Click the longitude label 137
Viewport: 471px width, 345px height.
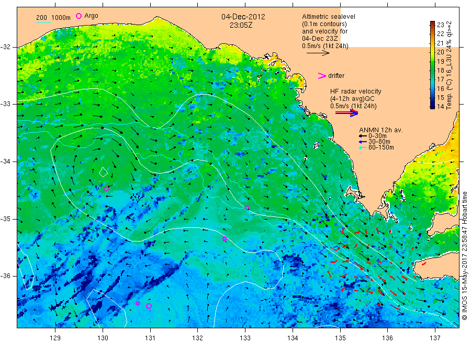pos(435,338)
